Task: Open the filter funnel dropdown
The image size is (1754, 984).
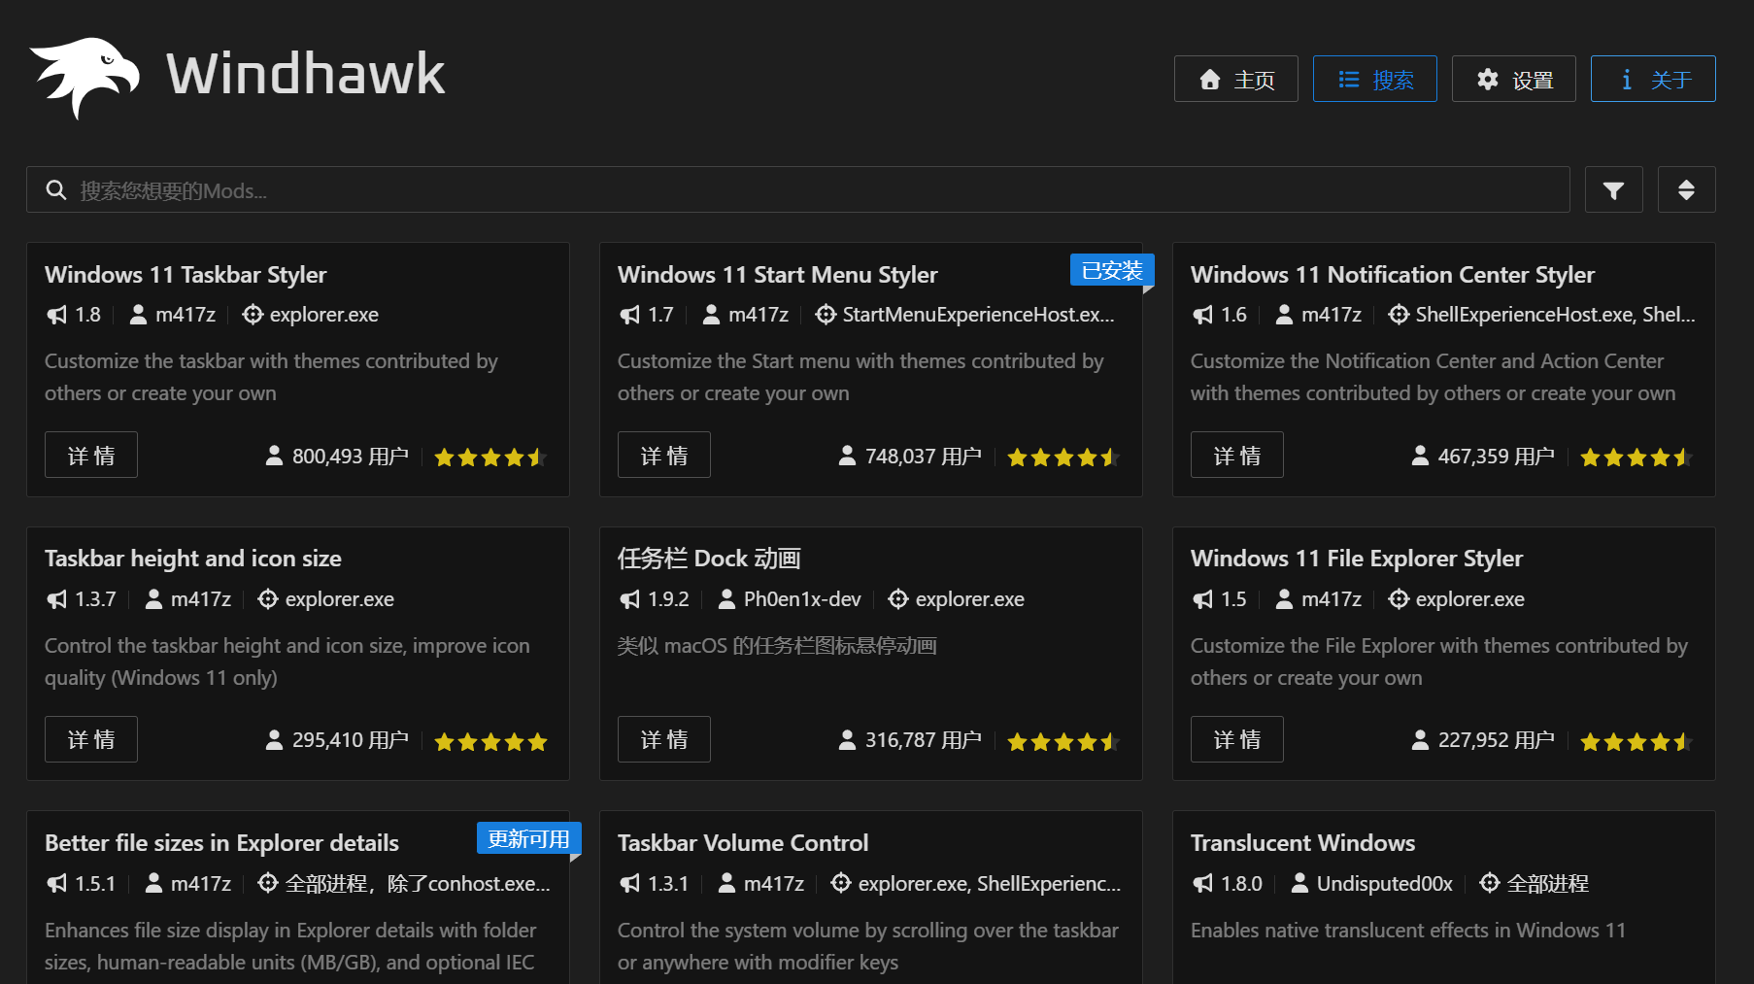Action: pos(1613,189)
